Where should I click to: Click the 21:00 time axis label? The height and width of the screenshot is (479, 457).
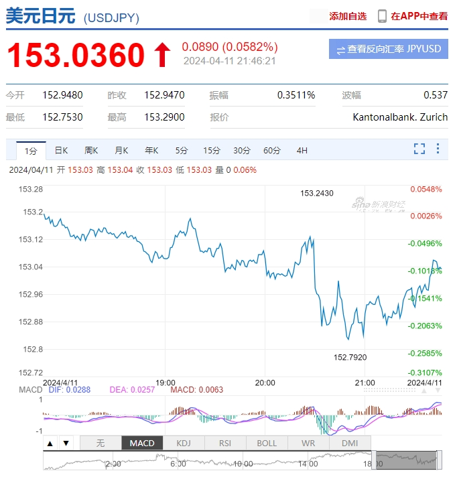(x=365, y=383)
